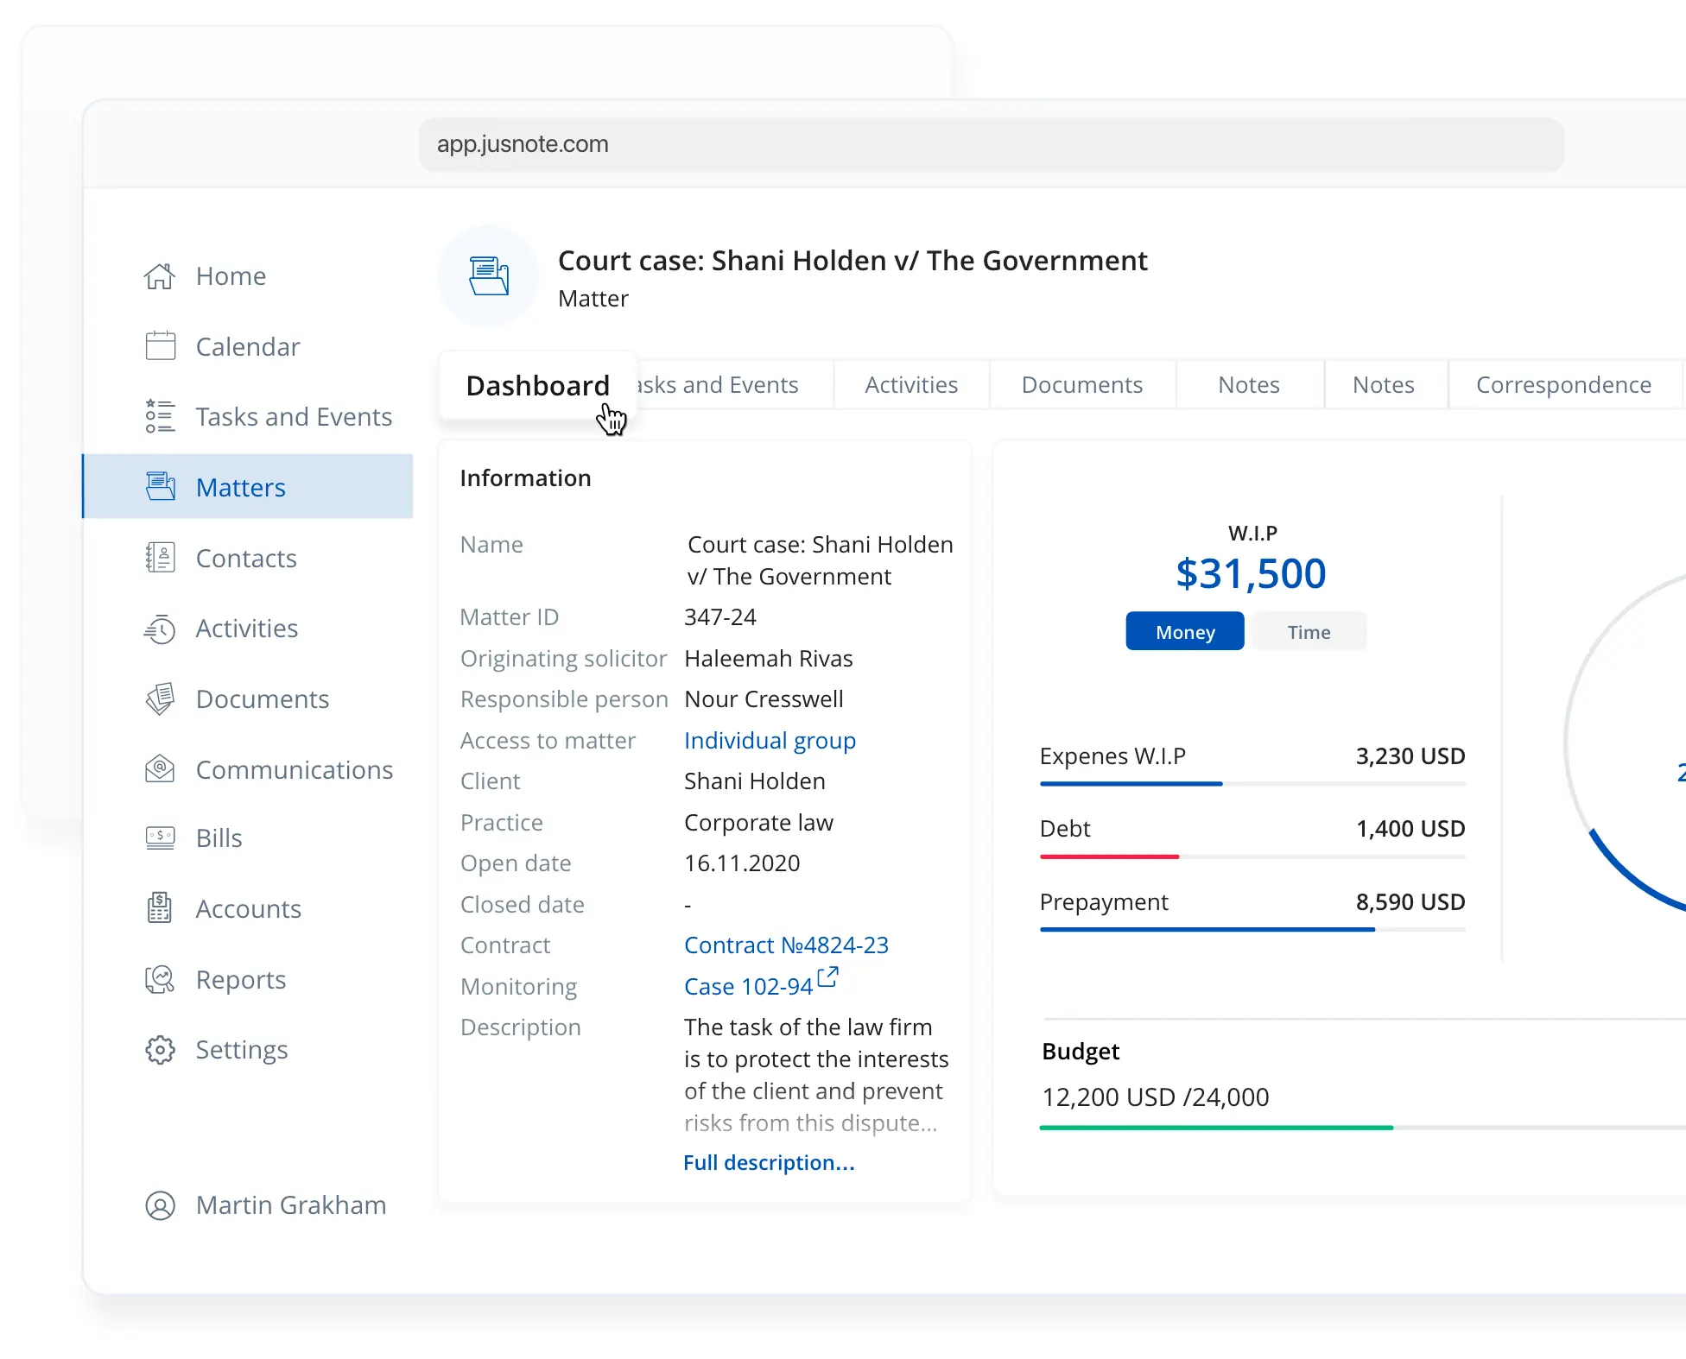Switch W.I.P view to Time

(x=1308, y=632)
